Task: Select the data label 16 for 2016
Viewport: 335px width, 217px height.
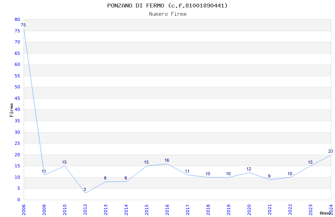Action: point(167,160)
